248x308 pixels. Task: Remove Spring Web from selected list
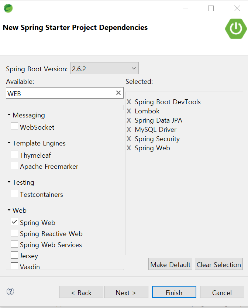[x=129, y=148]
